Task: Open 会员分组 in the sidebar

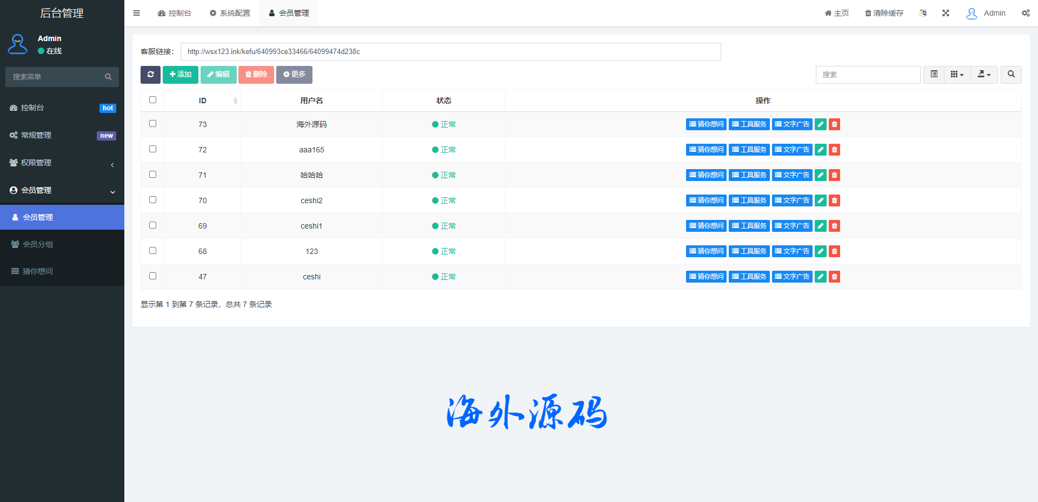Action: [x=38, y=244]
